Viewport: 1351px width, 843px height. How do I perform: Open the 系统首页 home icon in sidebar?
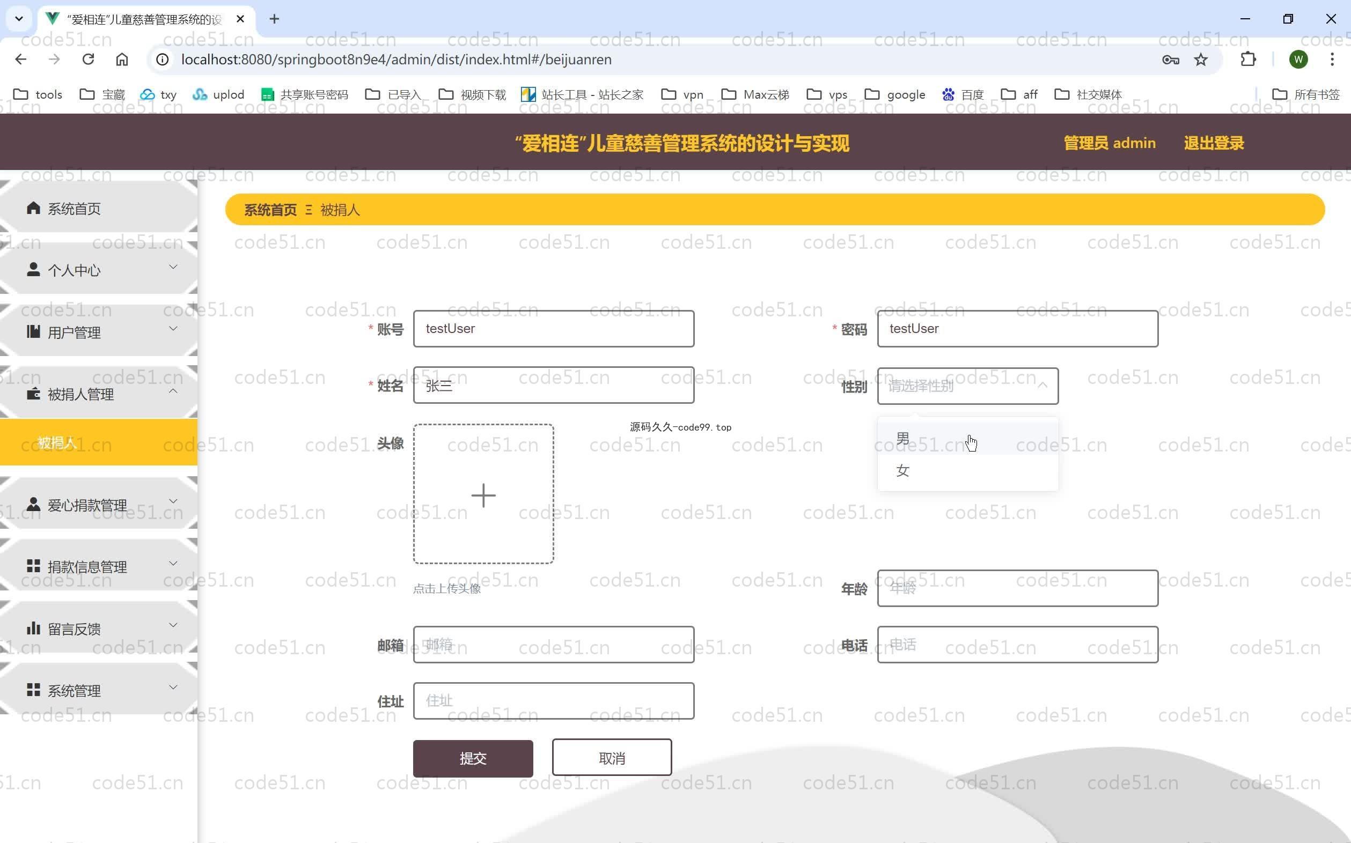[x=33, y=208]
